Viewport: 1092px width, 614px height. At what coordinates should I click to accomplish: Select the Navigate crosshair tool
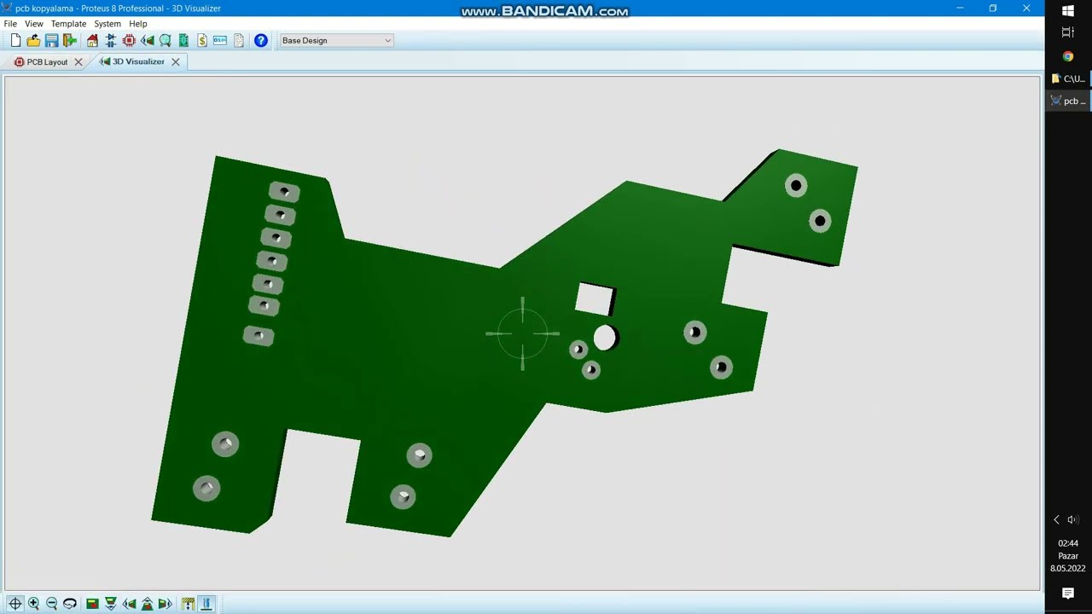[x=15, y=604]
